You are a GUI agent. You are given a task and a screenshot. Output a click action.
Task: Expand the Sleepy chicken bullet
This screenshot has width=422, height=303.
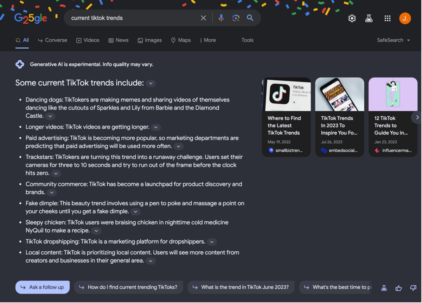pyautogui.click(x=96, y=231)
